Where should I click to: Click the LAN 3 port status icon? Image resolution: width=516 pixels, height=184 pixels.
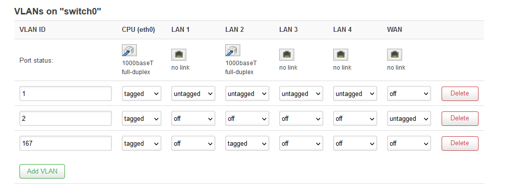pos(287,54)
